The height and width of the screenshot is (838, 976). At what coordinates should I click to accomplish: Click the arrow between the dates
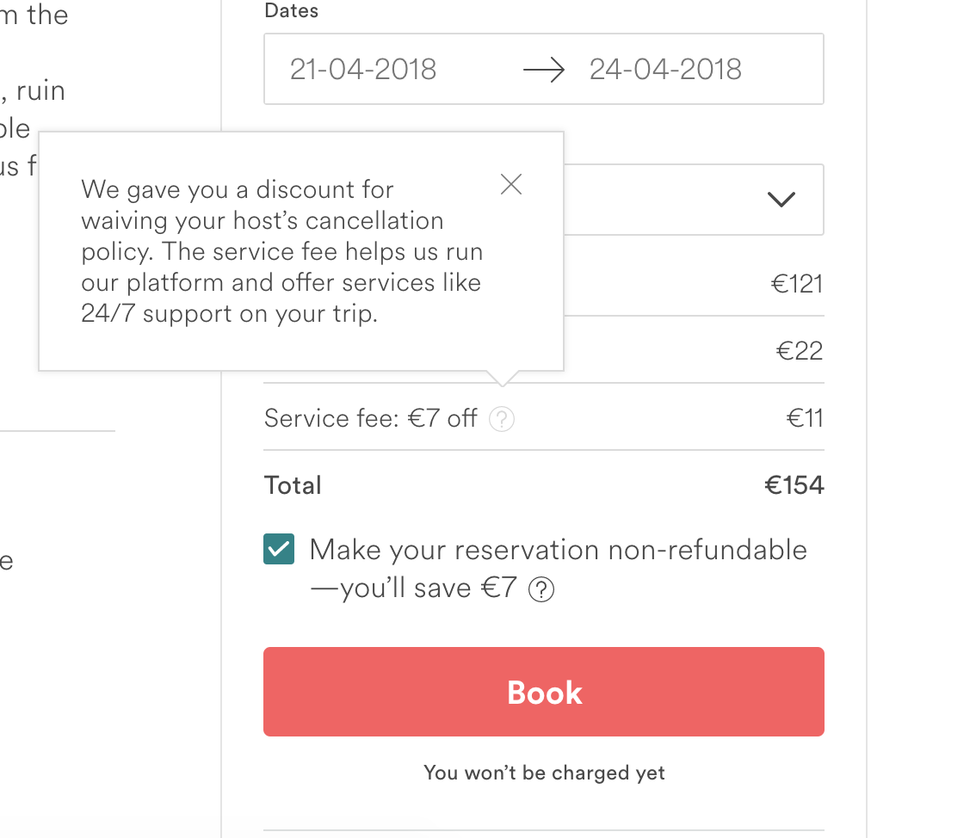pos(544,70)
